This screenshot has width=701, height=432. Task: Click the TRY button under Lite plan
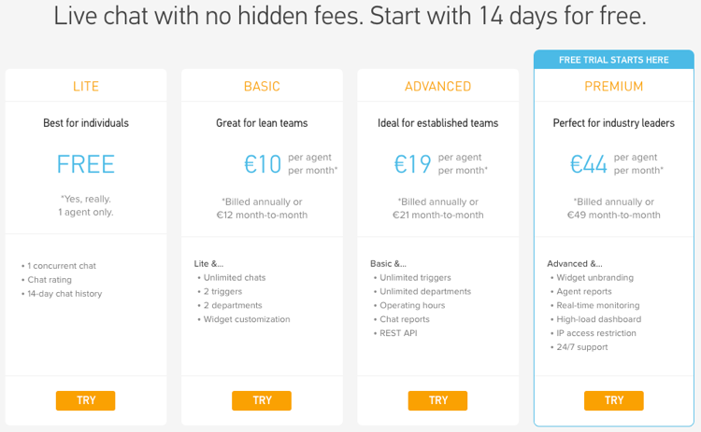[85, 400]
